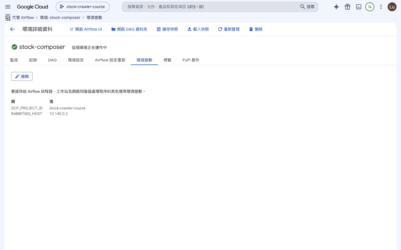Go to 代管 Airflow breadcrumb link
The width and height of the screenshot is (401, 250).
23,17
